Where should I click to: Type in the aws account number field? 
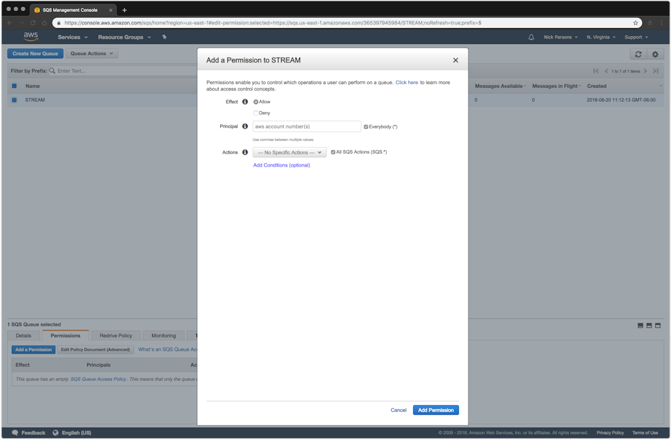[307, 127]
